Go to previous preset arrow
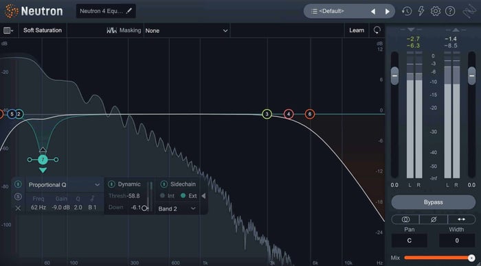 [x=373, y=12]
